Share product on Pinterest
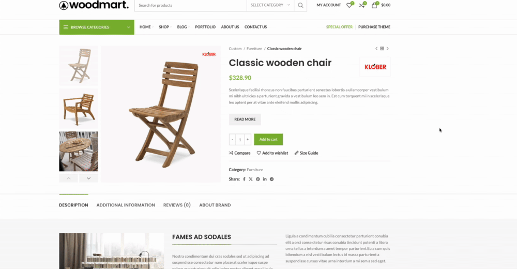 (x=258, y=179)
